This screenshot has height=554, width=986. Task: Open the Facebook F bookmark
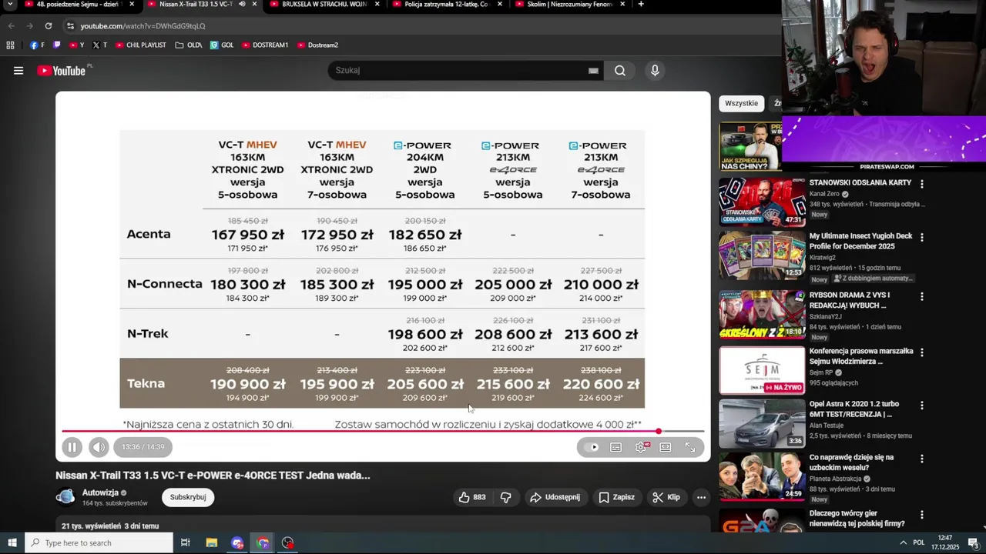(37, 45)
